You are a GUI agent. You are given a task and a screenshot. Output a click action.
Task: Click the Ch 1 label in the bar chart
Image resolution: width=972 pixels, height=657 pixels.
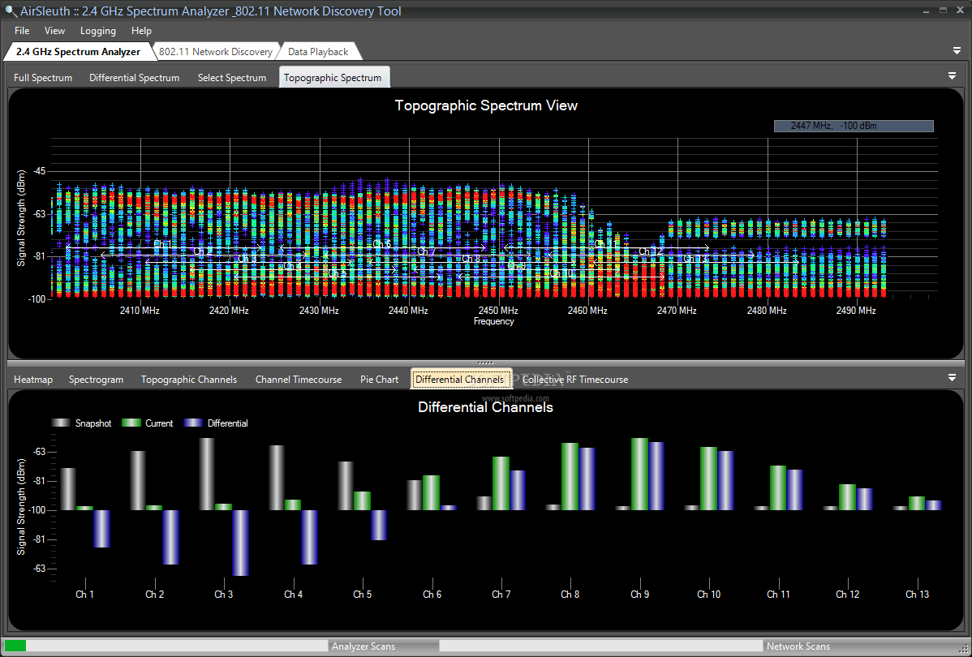[85, 595]
